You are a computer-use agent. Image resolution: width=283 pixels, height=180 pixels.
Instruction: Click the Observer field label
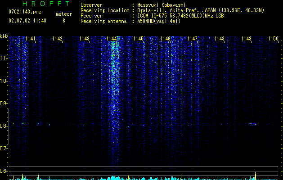[91, 5]
